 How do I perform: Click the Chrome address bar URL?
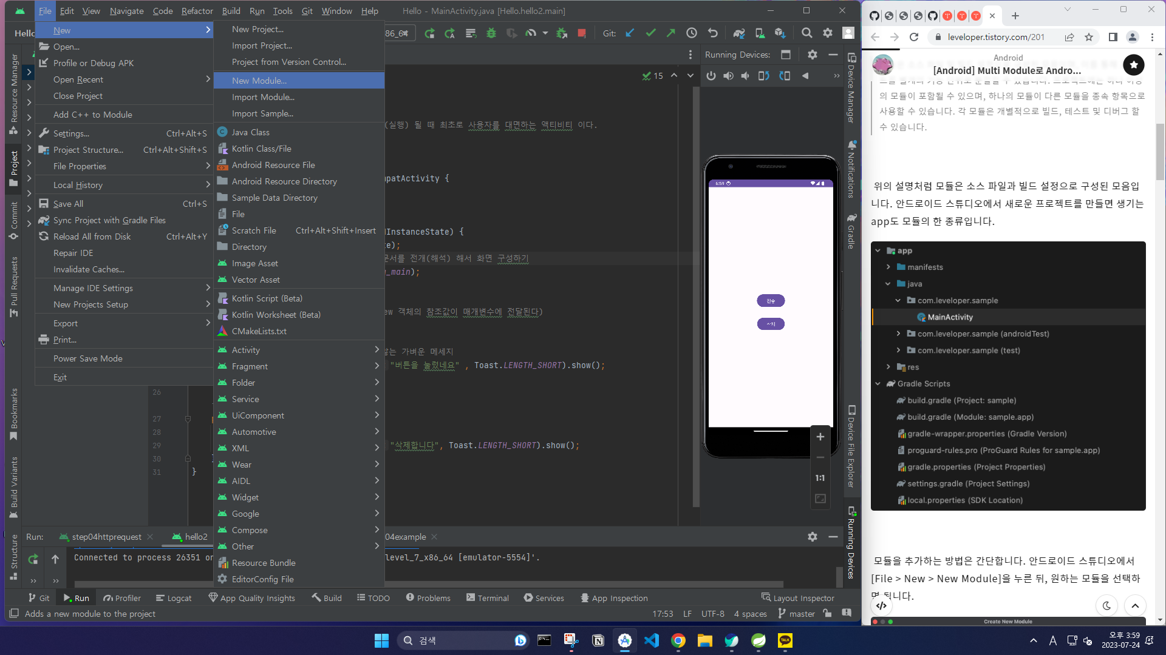point(996,37)
